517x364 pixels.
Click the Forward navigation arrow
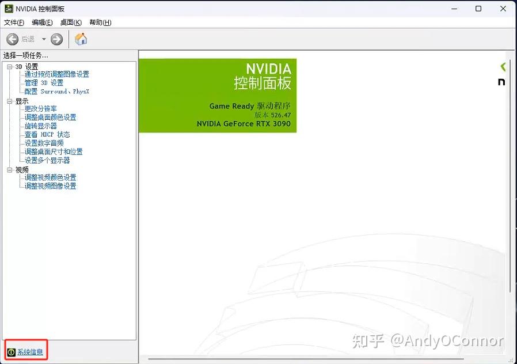56,39
